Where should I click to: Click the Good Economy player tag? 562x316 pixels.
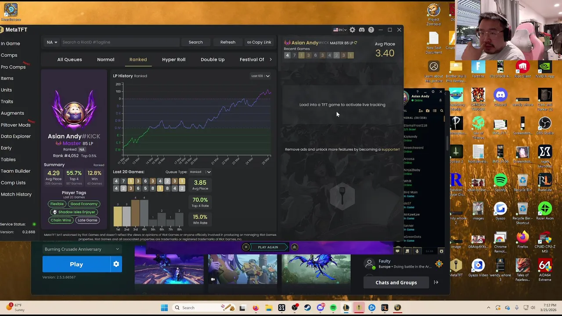84,204
